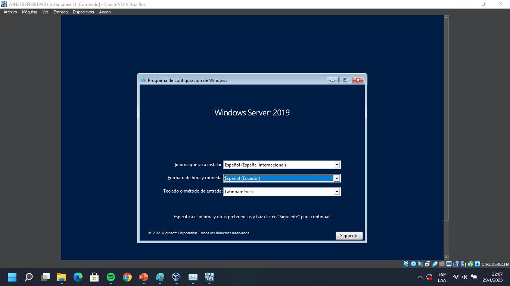The width and height of the screenshot is (510, 286).
Task: Open the 'Idioma que va a instalar' dropdown
Action: coord(282,165)
